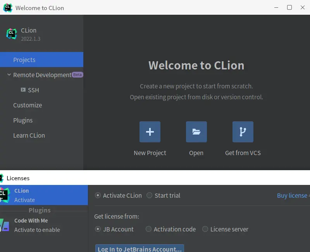Select CLion Activate entry in Licenses
Image resolution: width=310 pixels, height=252 pixels.
[44, 195]
